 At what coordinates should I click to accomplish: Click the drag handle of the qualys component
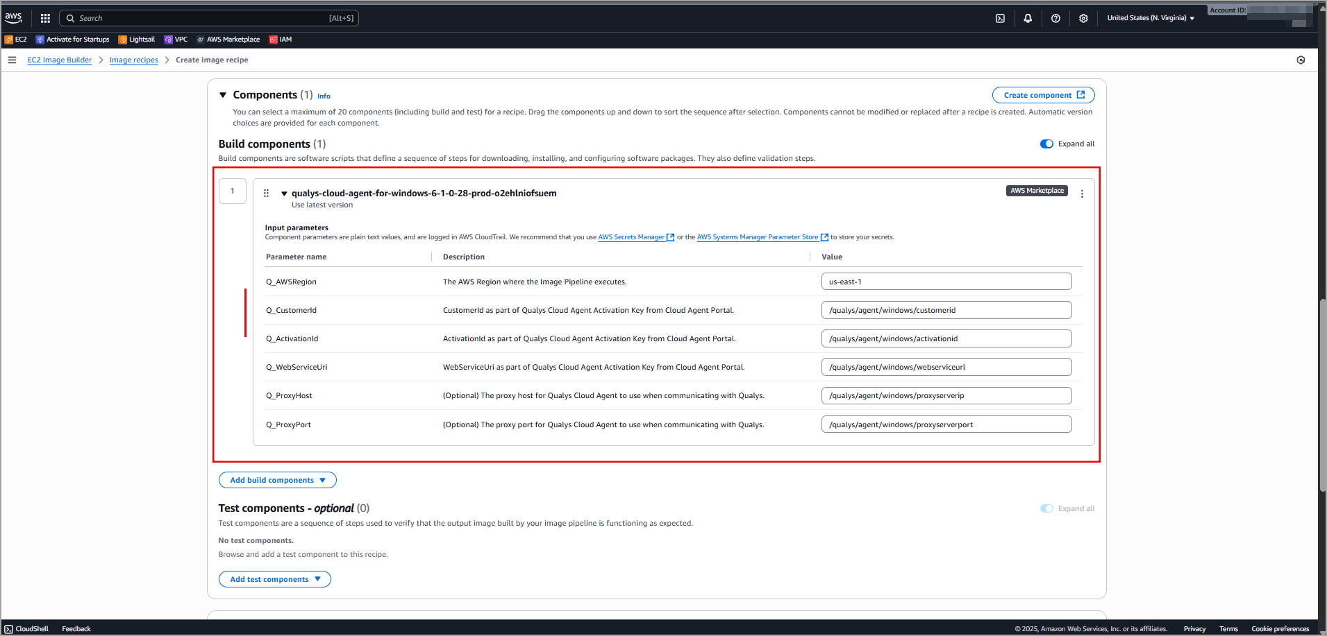(266, 194)
